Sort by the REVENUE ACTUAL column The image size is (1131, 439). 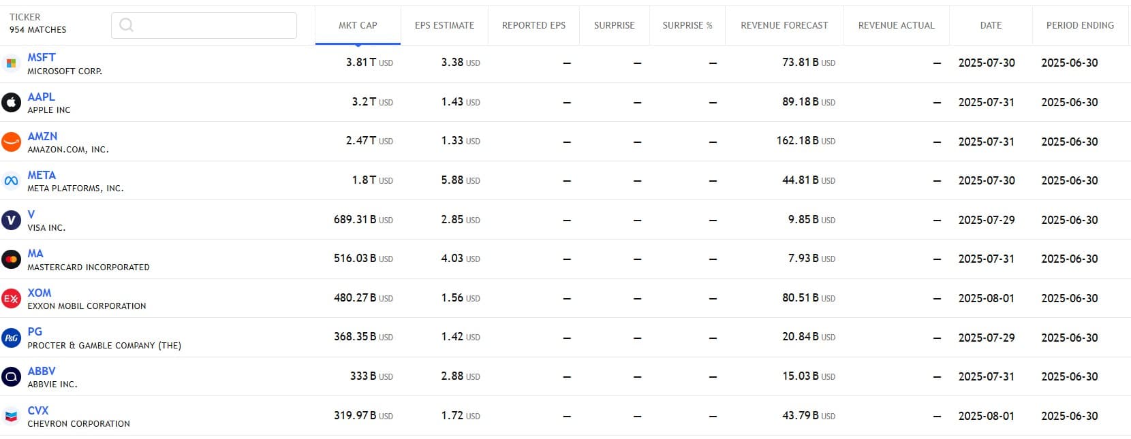[x=896, y=25]
